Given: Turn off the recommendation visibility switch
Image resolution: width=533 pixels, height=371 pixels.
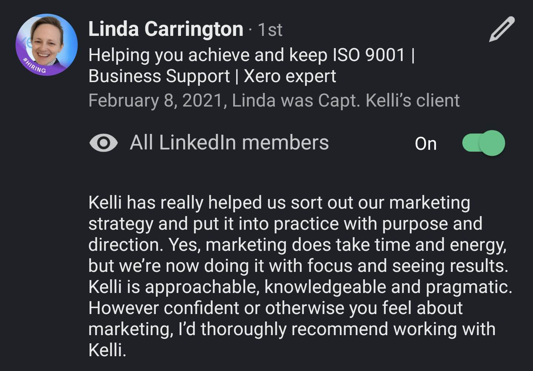Looking at the screenshot, I should pyautogui.click(x=483, y=143).
